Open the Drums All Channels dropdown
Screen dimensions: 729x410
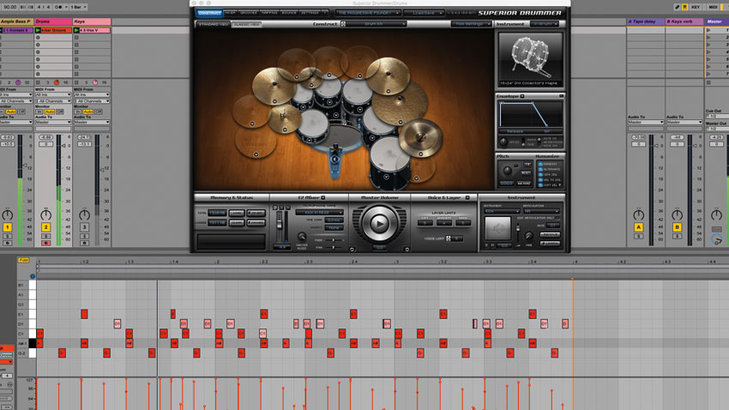pos(53,101)
